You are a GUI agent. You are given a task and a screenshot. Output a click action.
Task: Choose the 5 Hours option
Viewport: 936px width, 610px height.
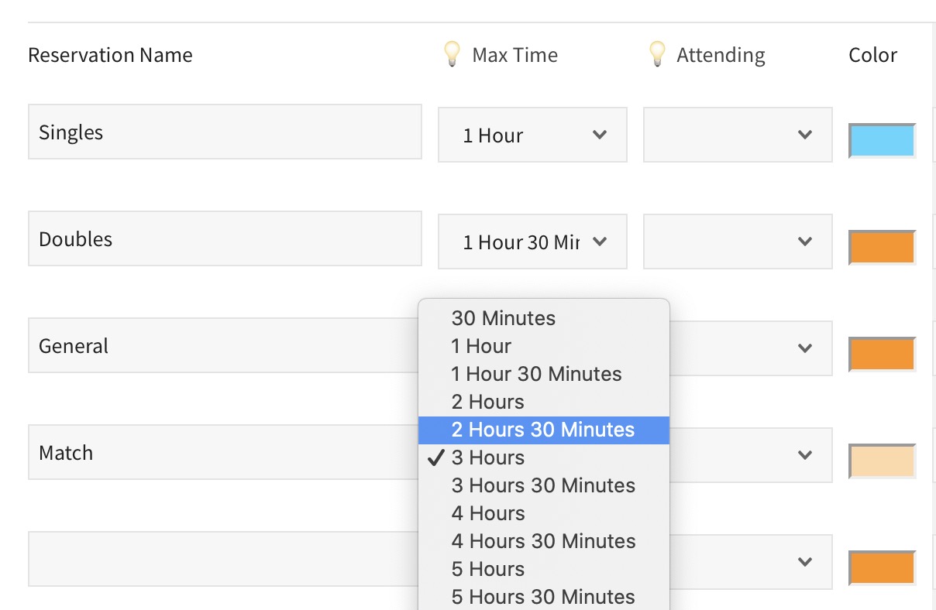click(488, 569)
